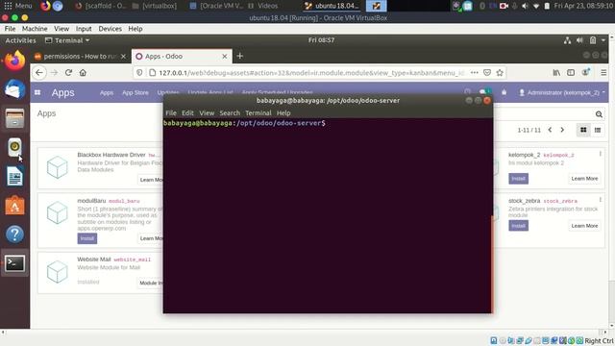Viewport: 615px width, 346px height.
Task: Bookmark this page with the star
Action: [500, 73]
